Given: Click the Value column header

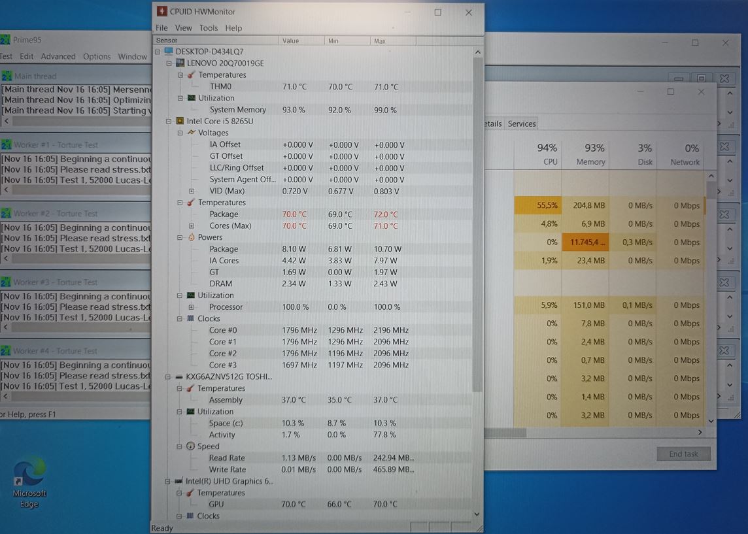Looking at the screenshot, I should point(301,41).
